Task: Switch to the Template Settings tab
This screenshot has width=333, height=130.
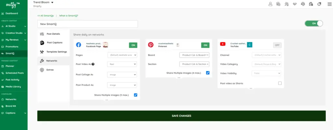Action: click(x=54, y=52)
